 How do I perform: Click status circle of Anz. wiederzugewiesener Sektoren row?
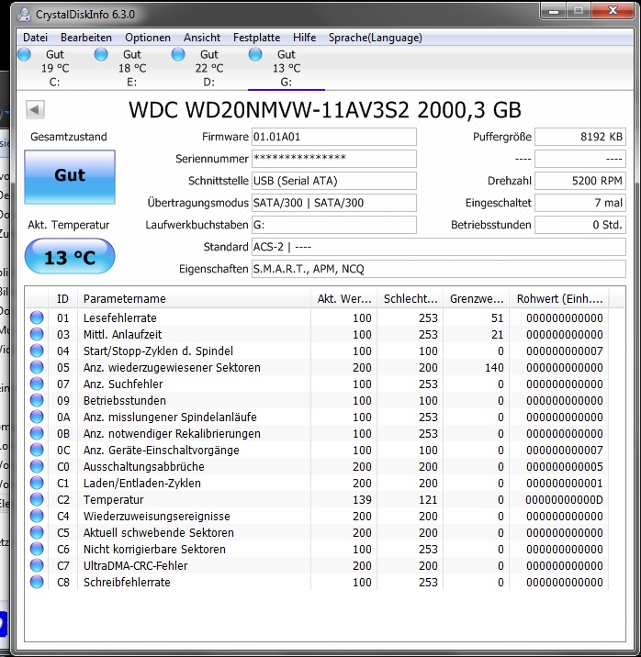(x=37, y=367)
